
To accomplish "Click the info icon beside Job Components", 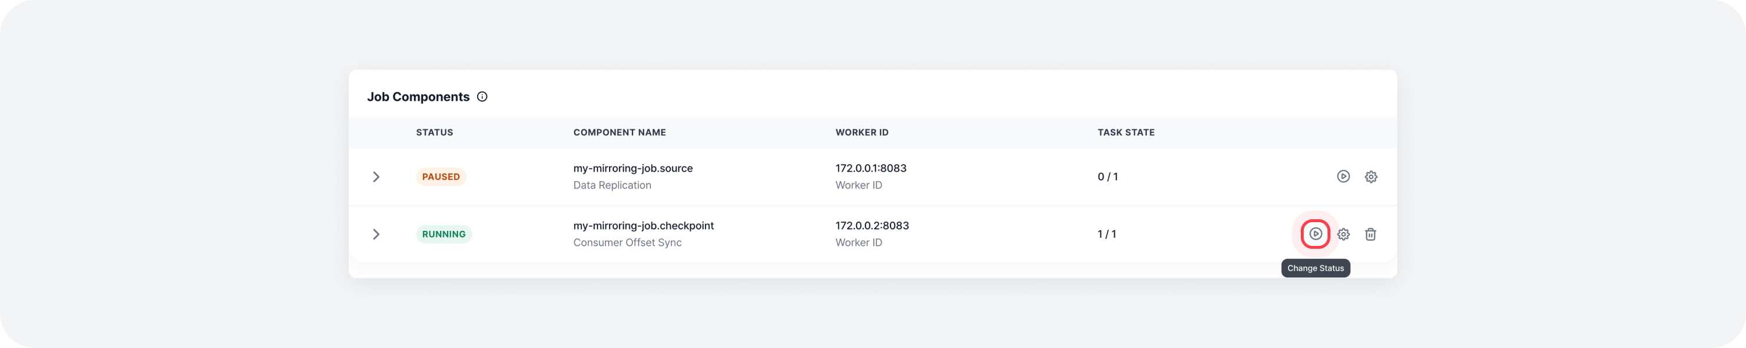I will 482,97.
